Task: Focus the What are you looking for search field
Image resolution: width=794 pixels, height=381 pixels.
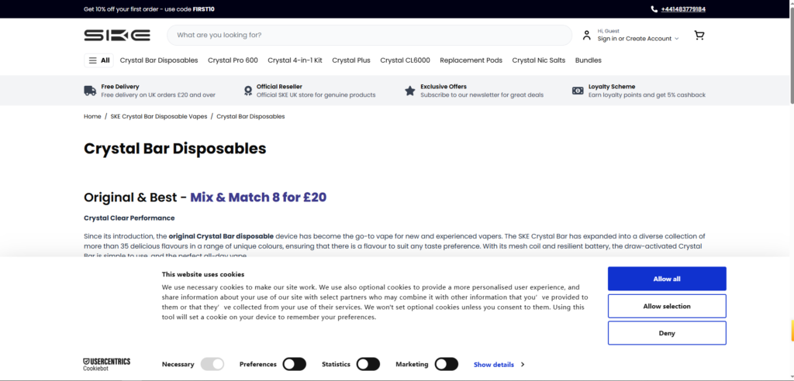Action: (x=370, y=36)
